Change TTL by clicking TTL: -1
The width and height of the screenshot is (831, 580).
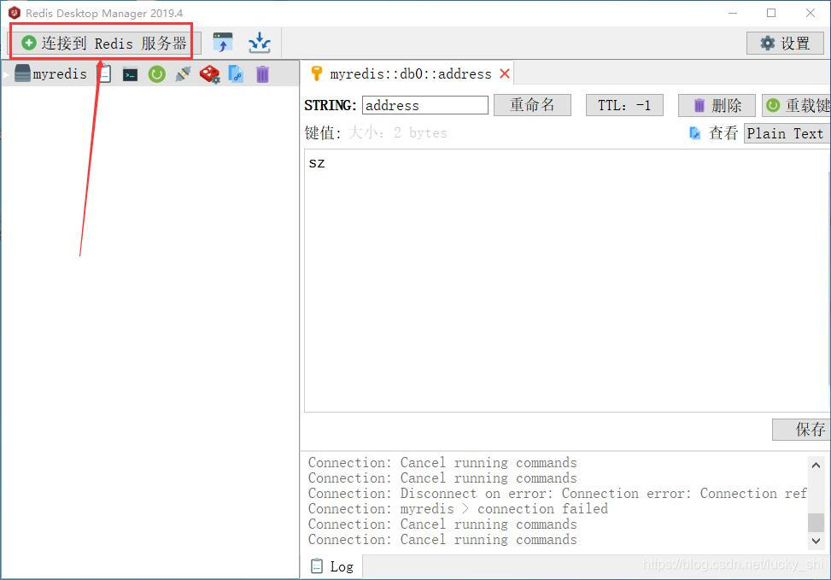623,104
